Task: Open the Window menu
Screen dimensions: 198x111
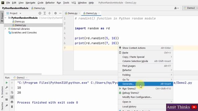Action: click(82, 3)
